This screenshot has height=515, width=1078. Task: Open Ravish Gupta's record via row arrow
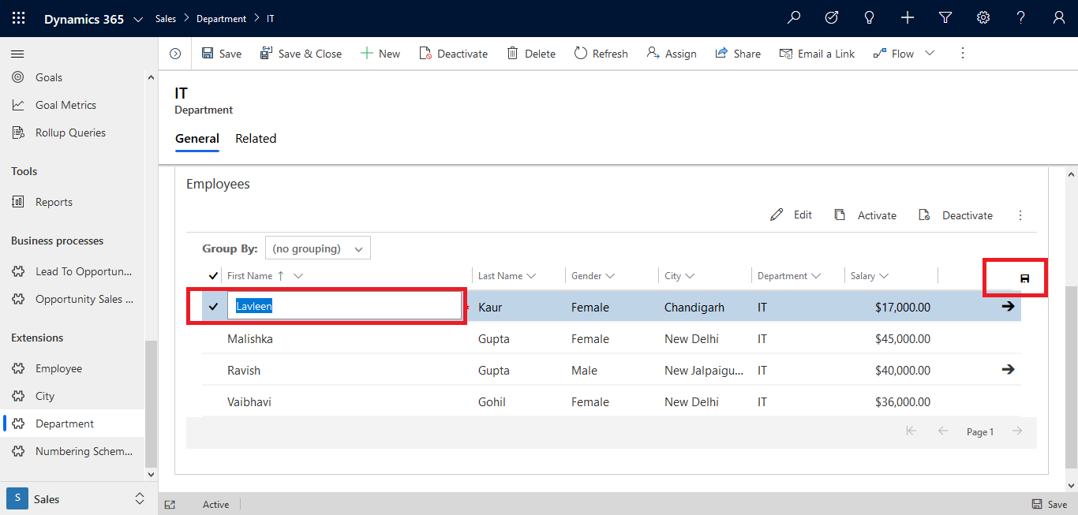(1008, 370)
